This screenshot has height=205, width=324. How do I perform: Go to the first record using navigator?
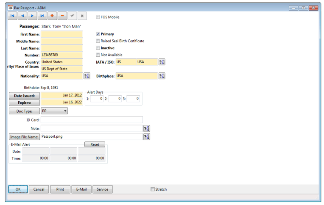click(x=13, y=16)
